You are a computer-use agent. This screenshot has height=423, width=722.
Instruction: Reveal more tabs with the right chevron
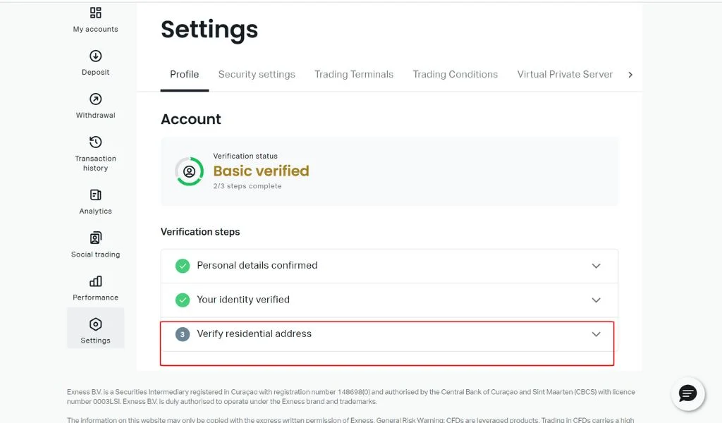[631, 74]
